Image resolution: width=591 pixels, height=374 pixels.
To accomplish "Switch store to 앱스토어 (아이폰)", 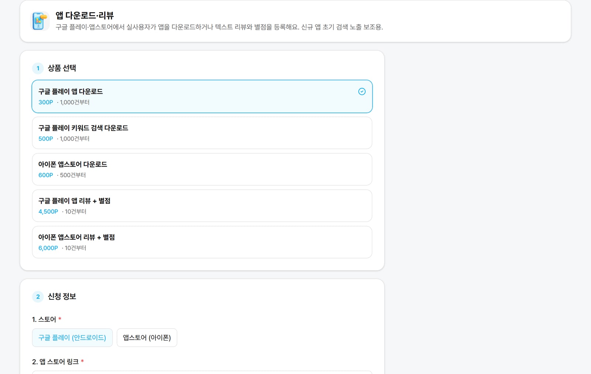I will tap(147, 338).
